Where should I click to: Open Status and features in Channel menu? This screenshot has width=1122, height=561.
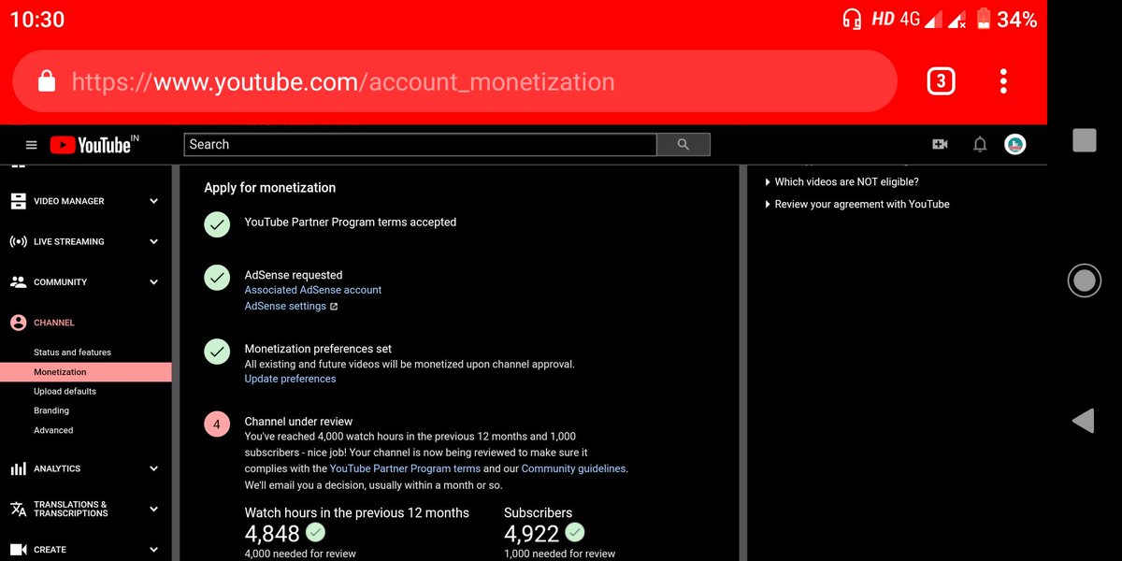coord(72,352)
